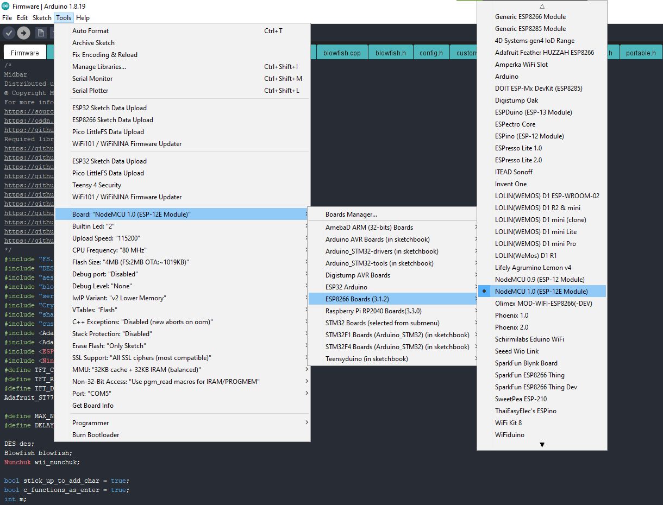This screenshot has width=663, height=505.
Task: Select NodeMCU 1.0 (ESP-12E Module) radio option
Action: pos(542,292)
